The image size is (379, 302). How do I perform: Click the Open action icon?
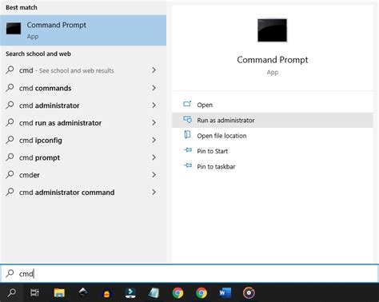coord(187,104)
